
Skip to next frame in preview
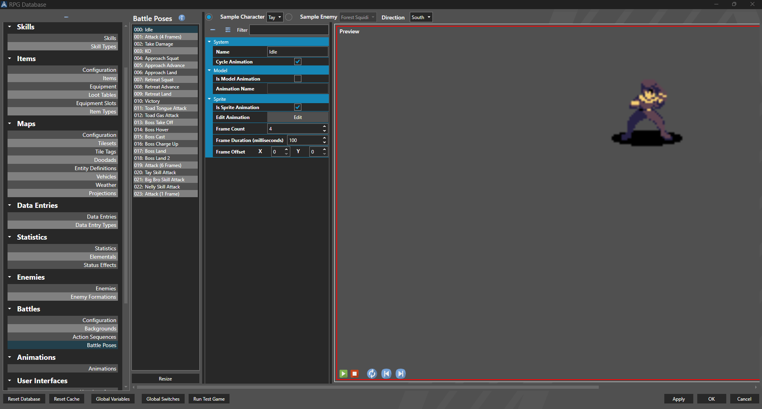pyautogui.click(x=401, y=374)
